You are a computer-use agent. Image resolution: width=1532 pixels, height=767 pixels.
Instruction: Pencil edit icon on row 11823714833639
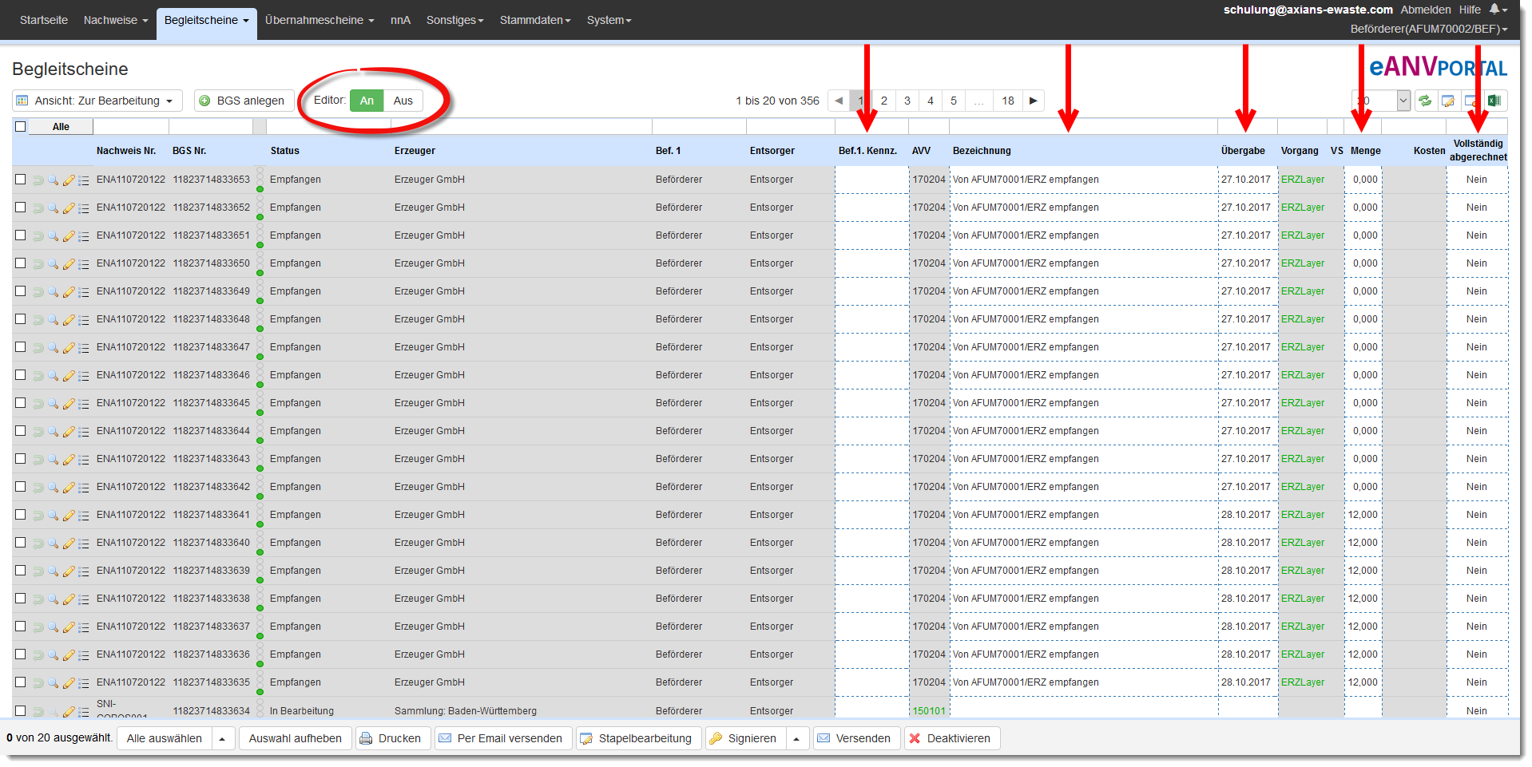(x=69, y=571)
